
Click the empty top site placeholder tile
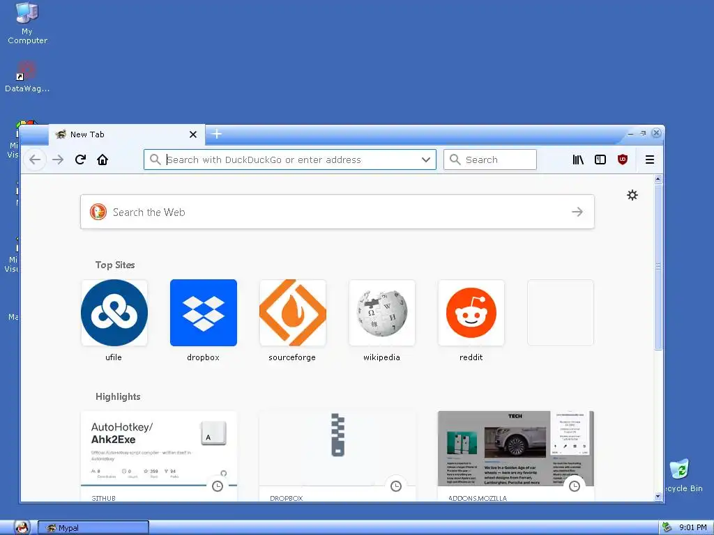point(561,313)
